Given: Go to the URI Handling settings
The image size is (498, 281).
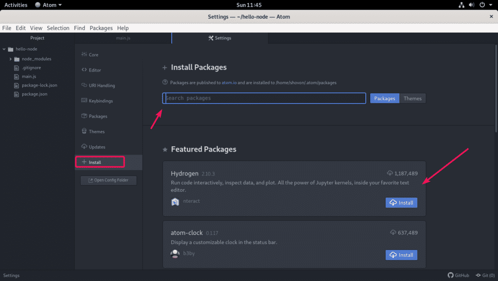Looking at the screenshot, I should [102, 86].
